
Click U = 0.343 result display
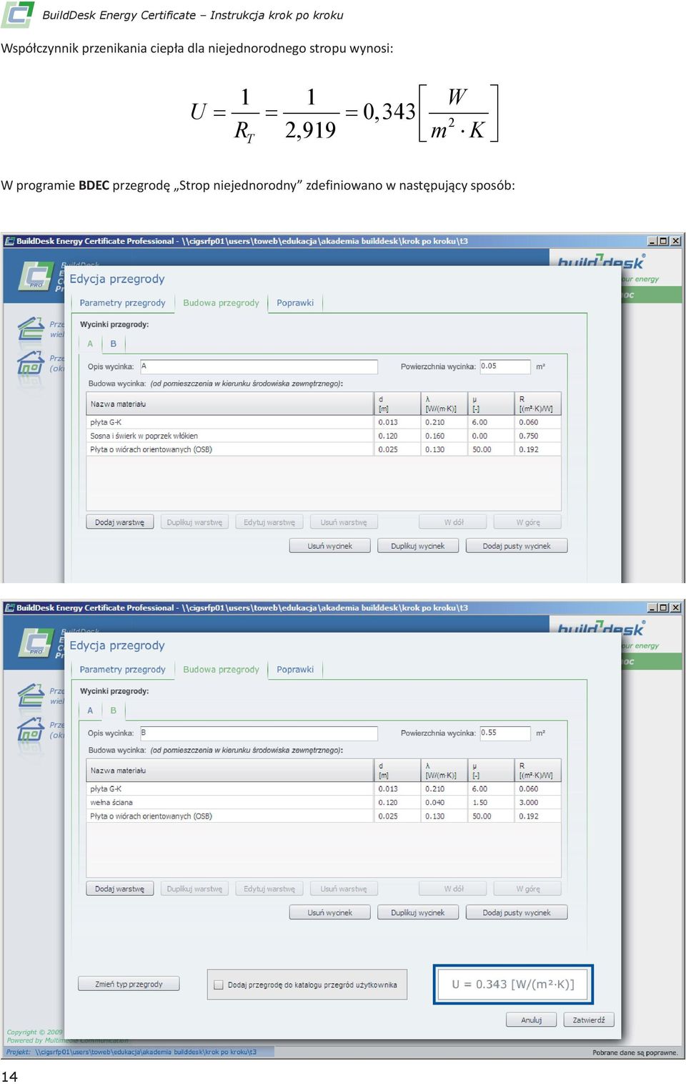click(513, 985)
